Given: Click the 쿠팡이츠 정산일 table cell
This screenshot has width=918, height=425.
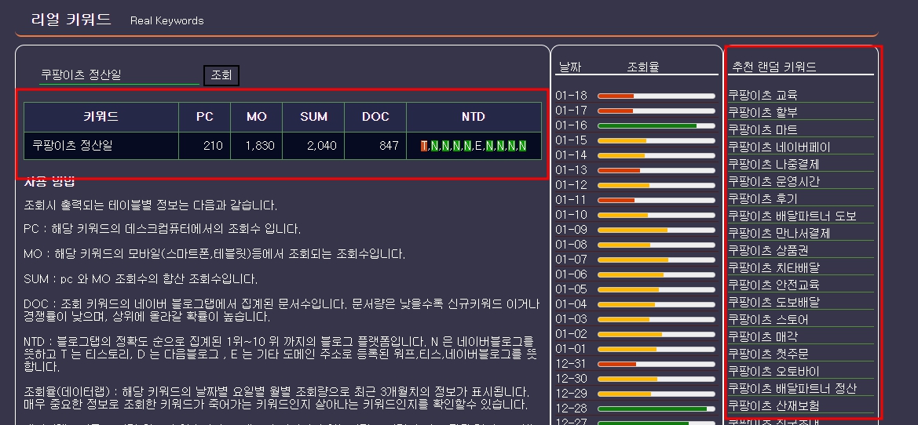Looking at the screenshot, I should pos(101,146).
